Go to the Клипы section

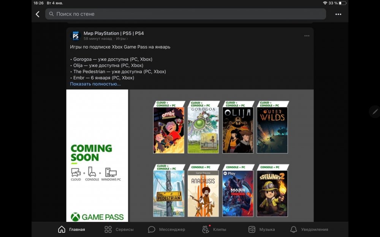(x=214, y=229)
